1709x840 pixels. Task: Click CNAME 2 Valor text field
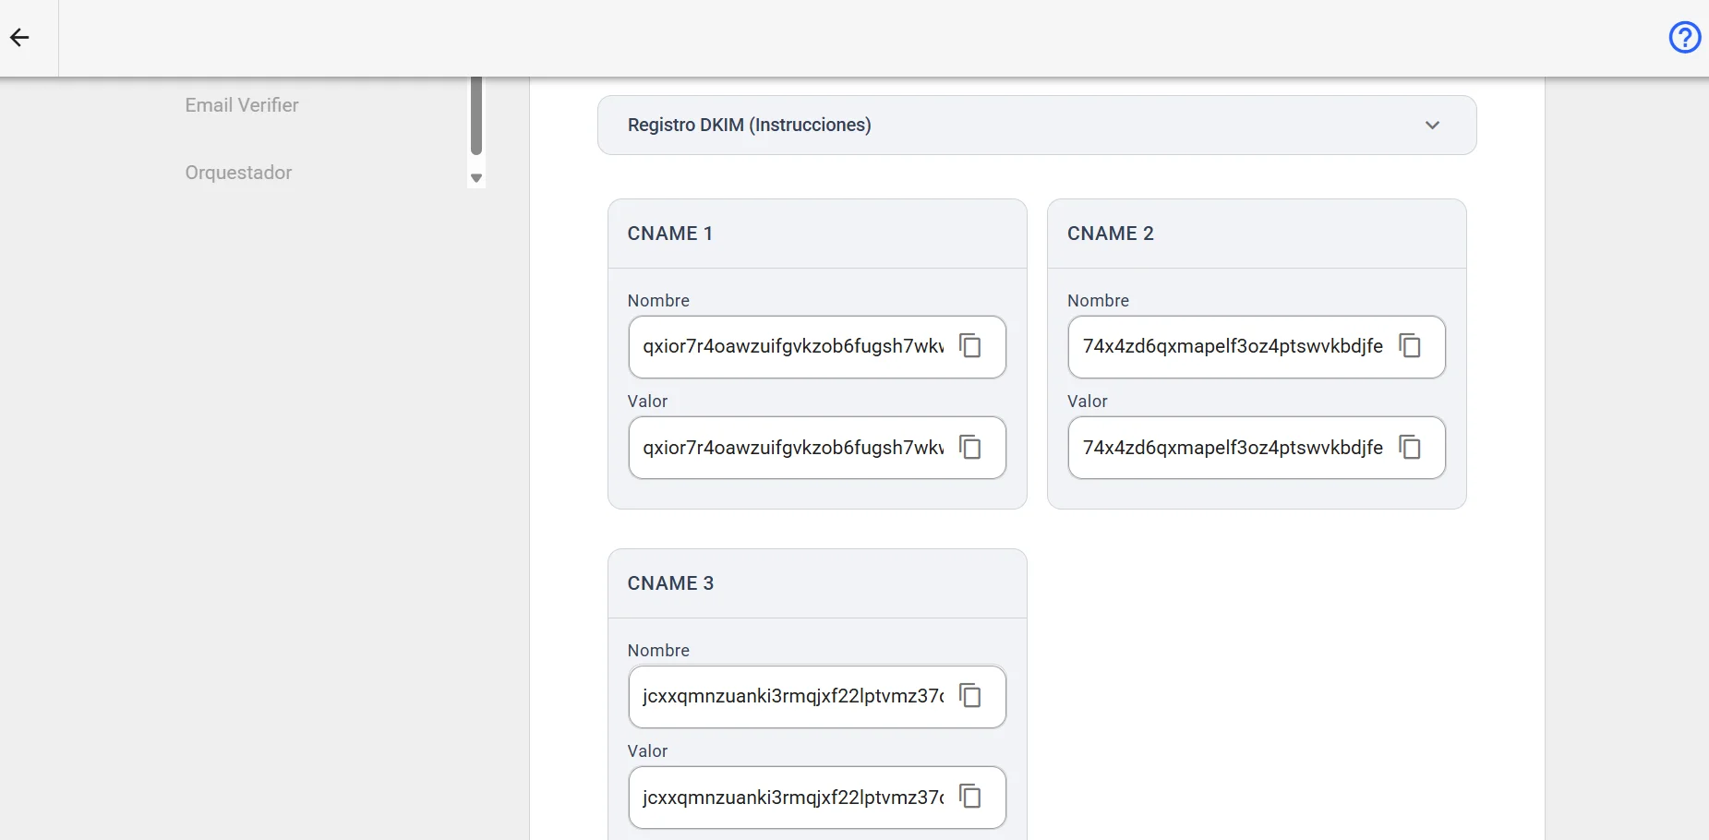(1257, 448)
